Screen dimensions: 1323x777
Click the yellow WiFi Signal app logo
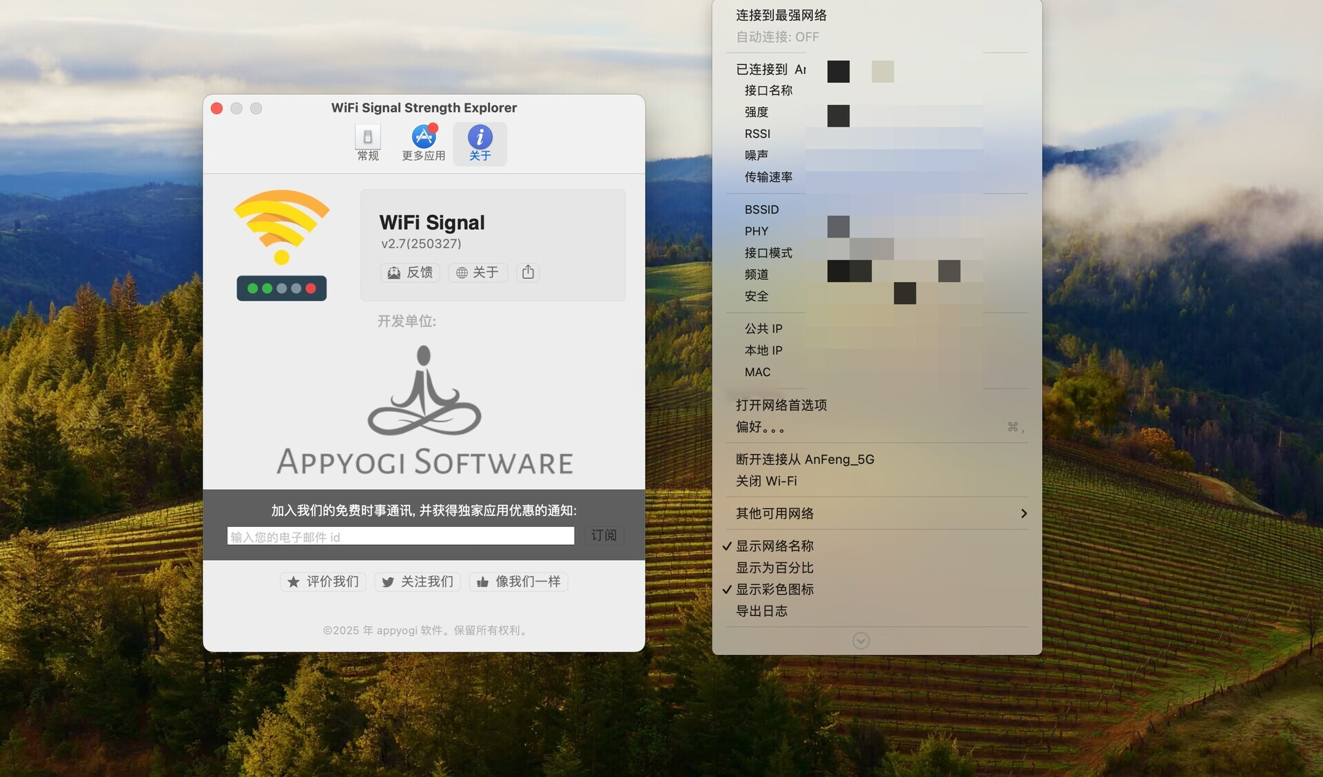point(281,227)
